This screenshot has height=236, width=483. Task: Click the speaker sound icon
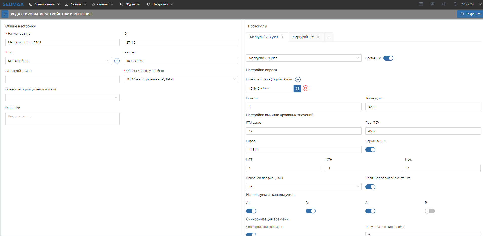coord(444,4)
